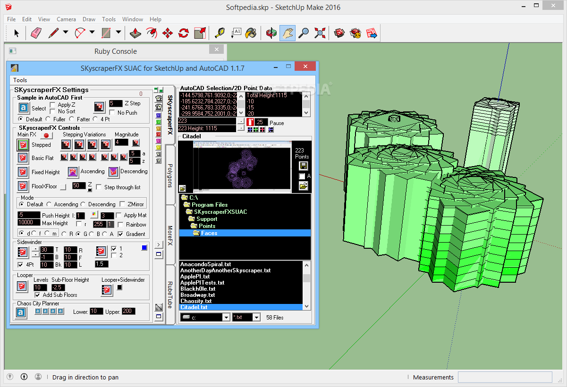Pick the Text label tool
567x387 pixels.
tap(236, 33)
